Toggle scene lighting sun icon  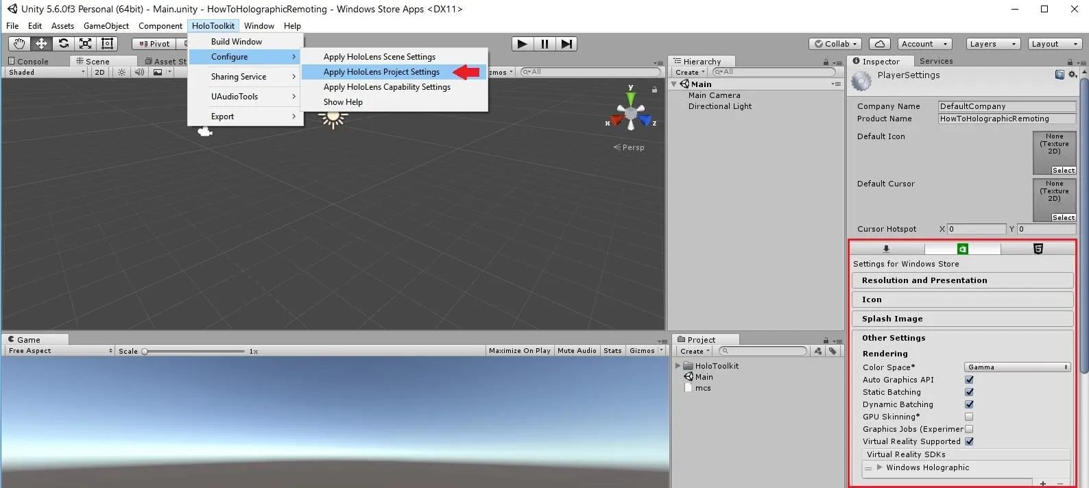point(121,72)
